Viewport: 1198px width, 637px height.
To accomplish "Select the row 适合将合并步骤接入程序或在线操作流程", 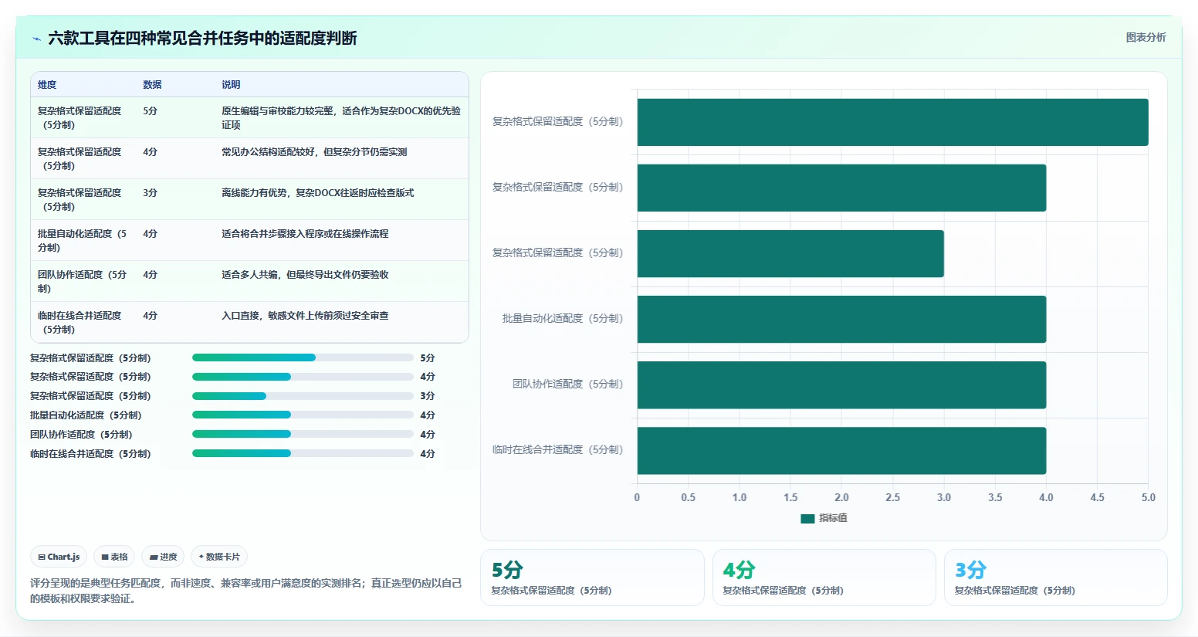I will coord(249,240).
